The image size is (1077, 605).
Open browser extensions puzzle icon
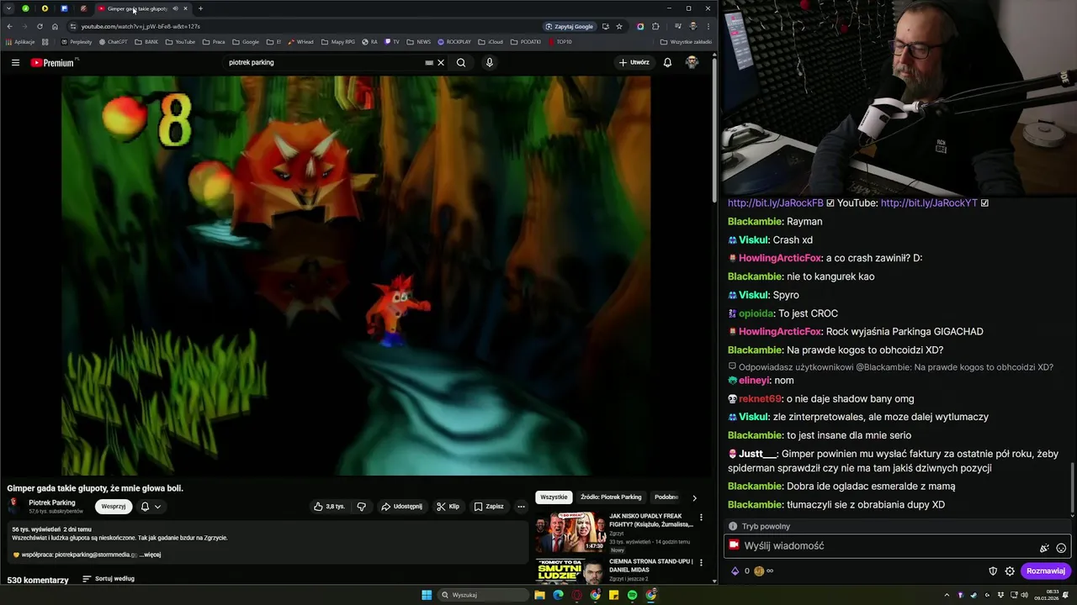click(x=655, y=26)
